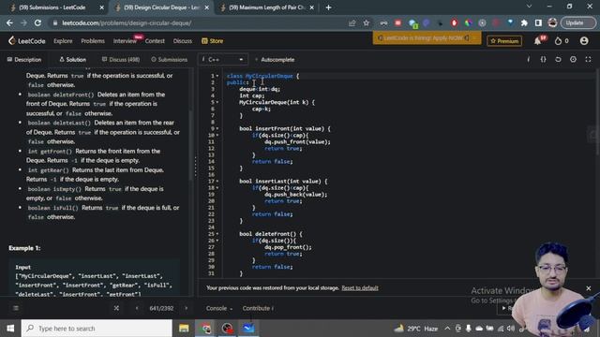Open the browser side panel icon
600x337 pixels.
pyautogui.click(x=538, y=22)
